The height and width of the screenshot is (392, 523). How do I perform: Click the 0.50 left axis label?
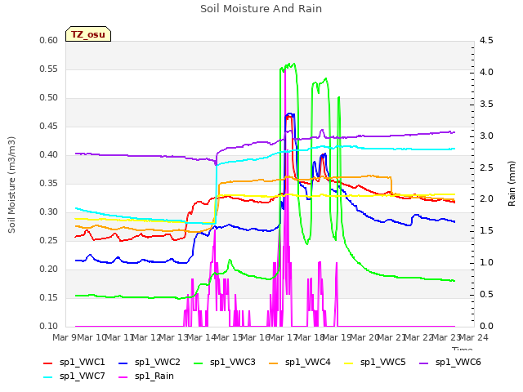click(x=49, y=98)
